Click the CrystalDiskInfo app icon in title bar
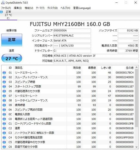The height and width of the screenshot is (150, 140). coord(3,3)
